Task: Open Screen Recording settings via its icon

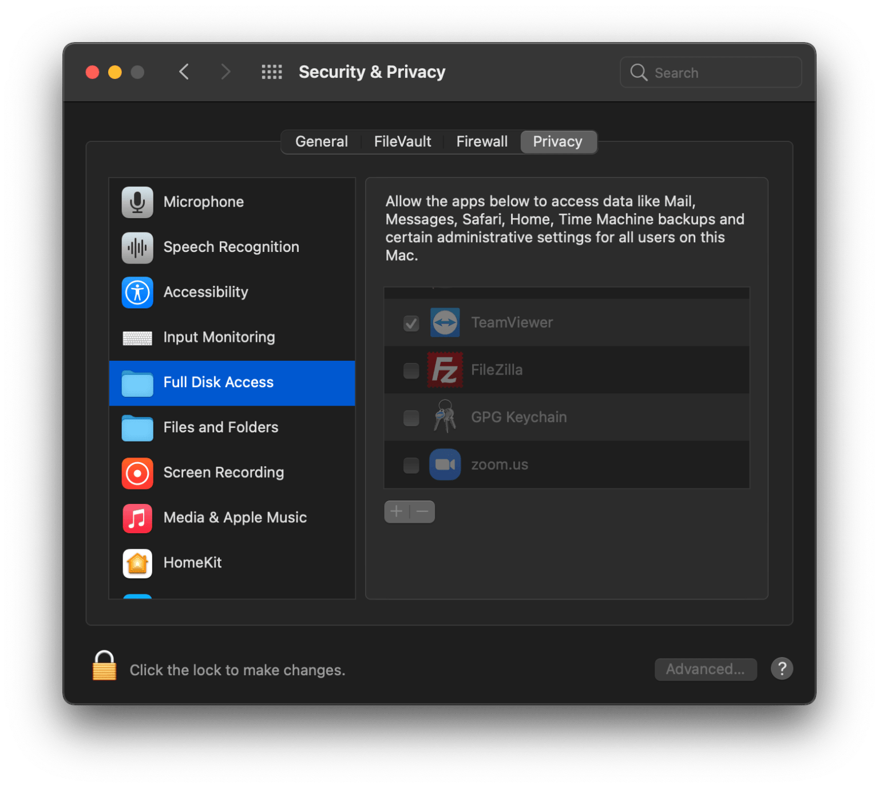Action: click(137, 472)
